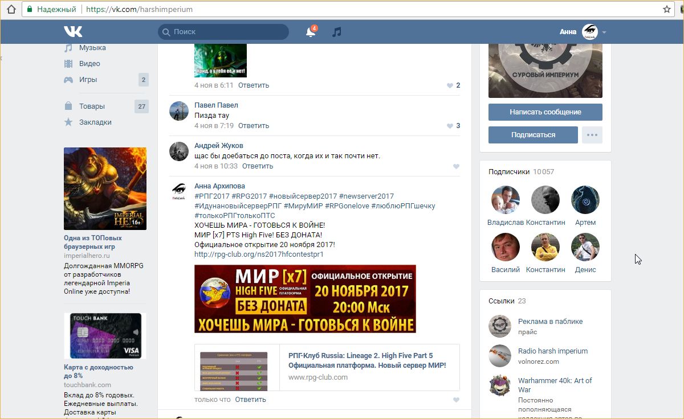Open the three-dots more actions button
This screenshot has width=684, height=419.
tap(592, 135)
